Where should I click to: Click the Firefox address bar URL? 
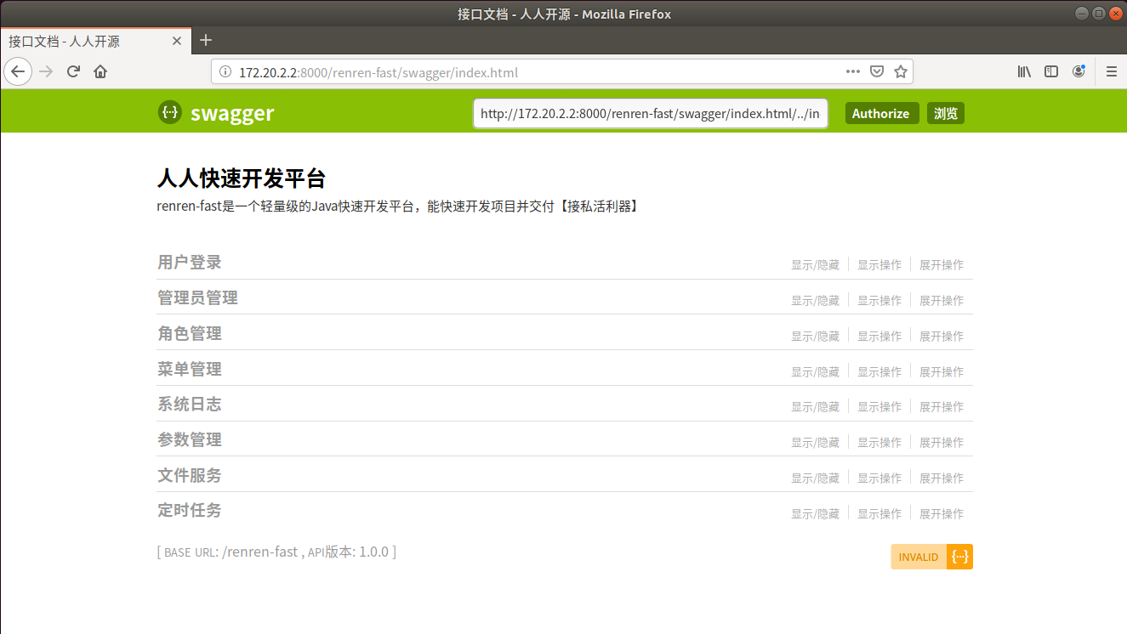point(379,72)
